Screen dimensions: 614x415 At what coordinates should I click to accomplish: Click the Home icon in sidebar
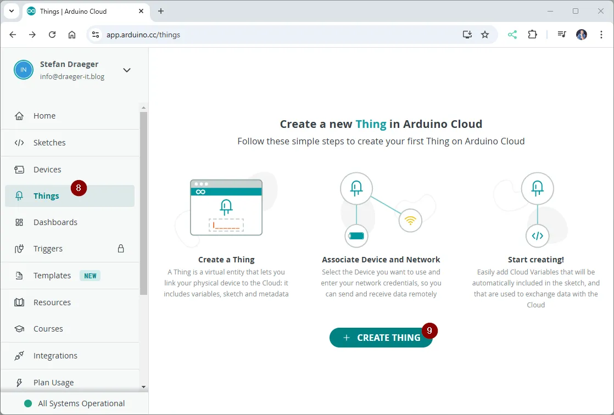[19, 116]
